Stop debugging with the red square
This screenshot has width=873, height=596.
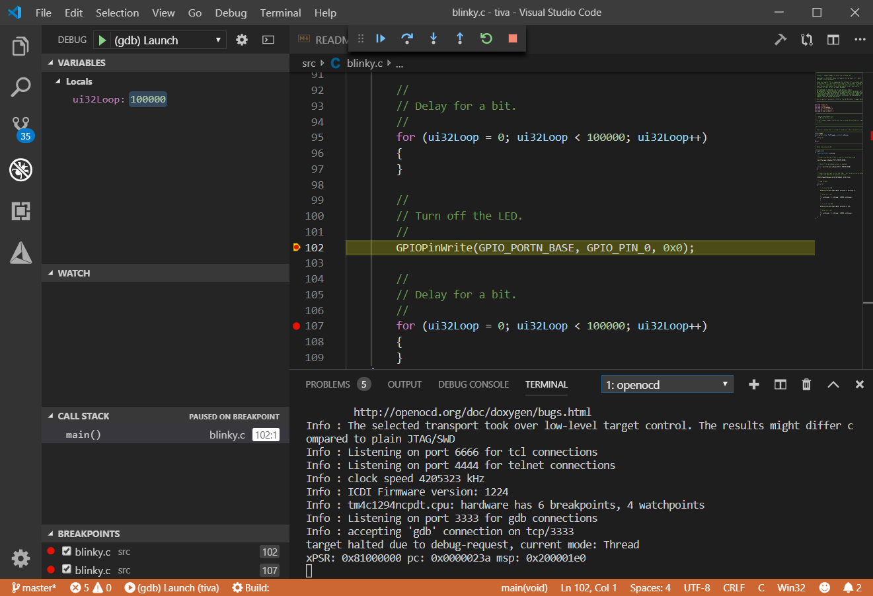coord(512,38)
